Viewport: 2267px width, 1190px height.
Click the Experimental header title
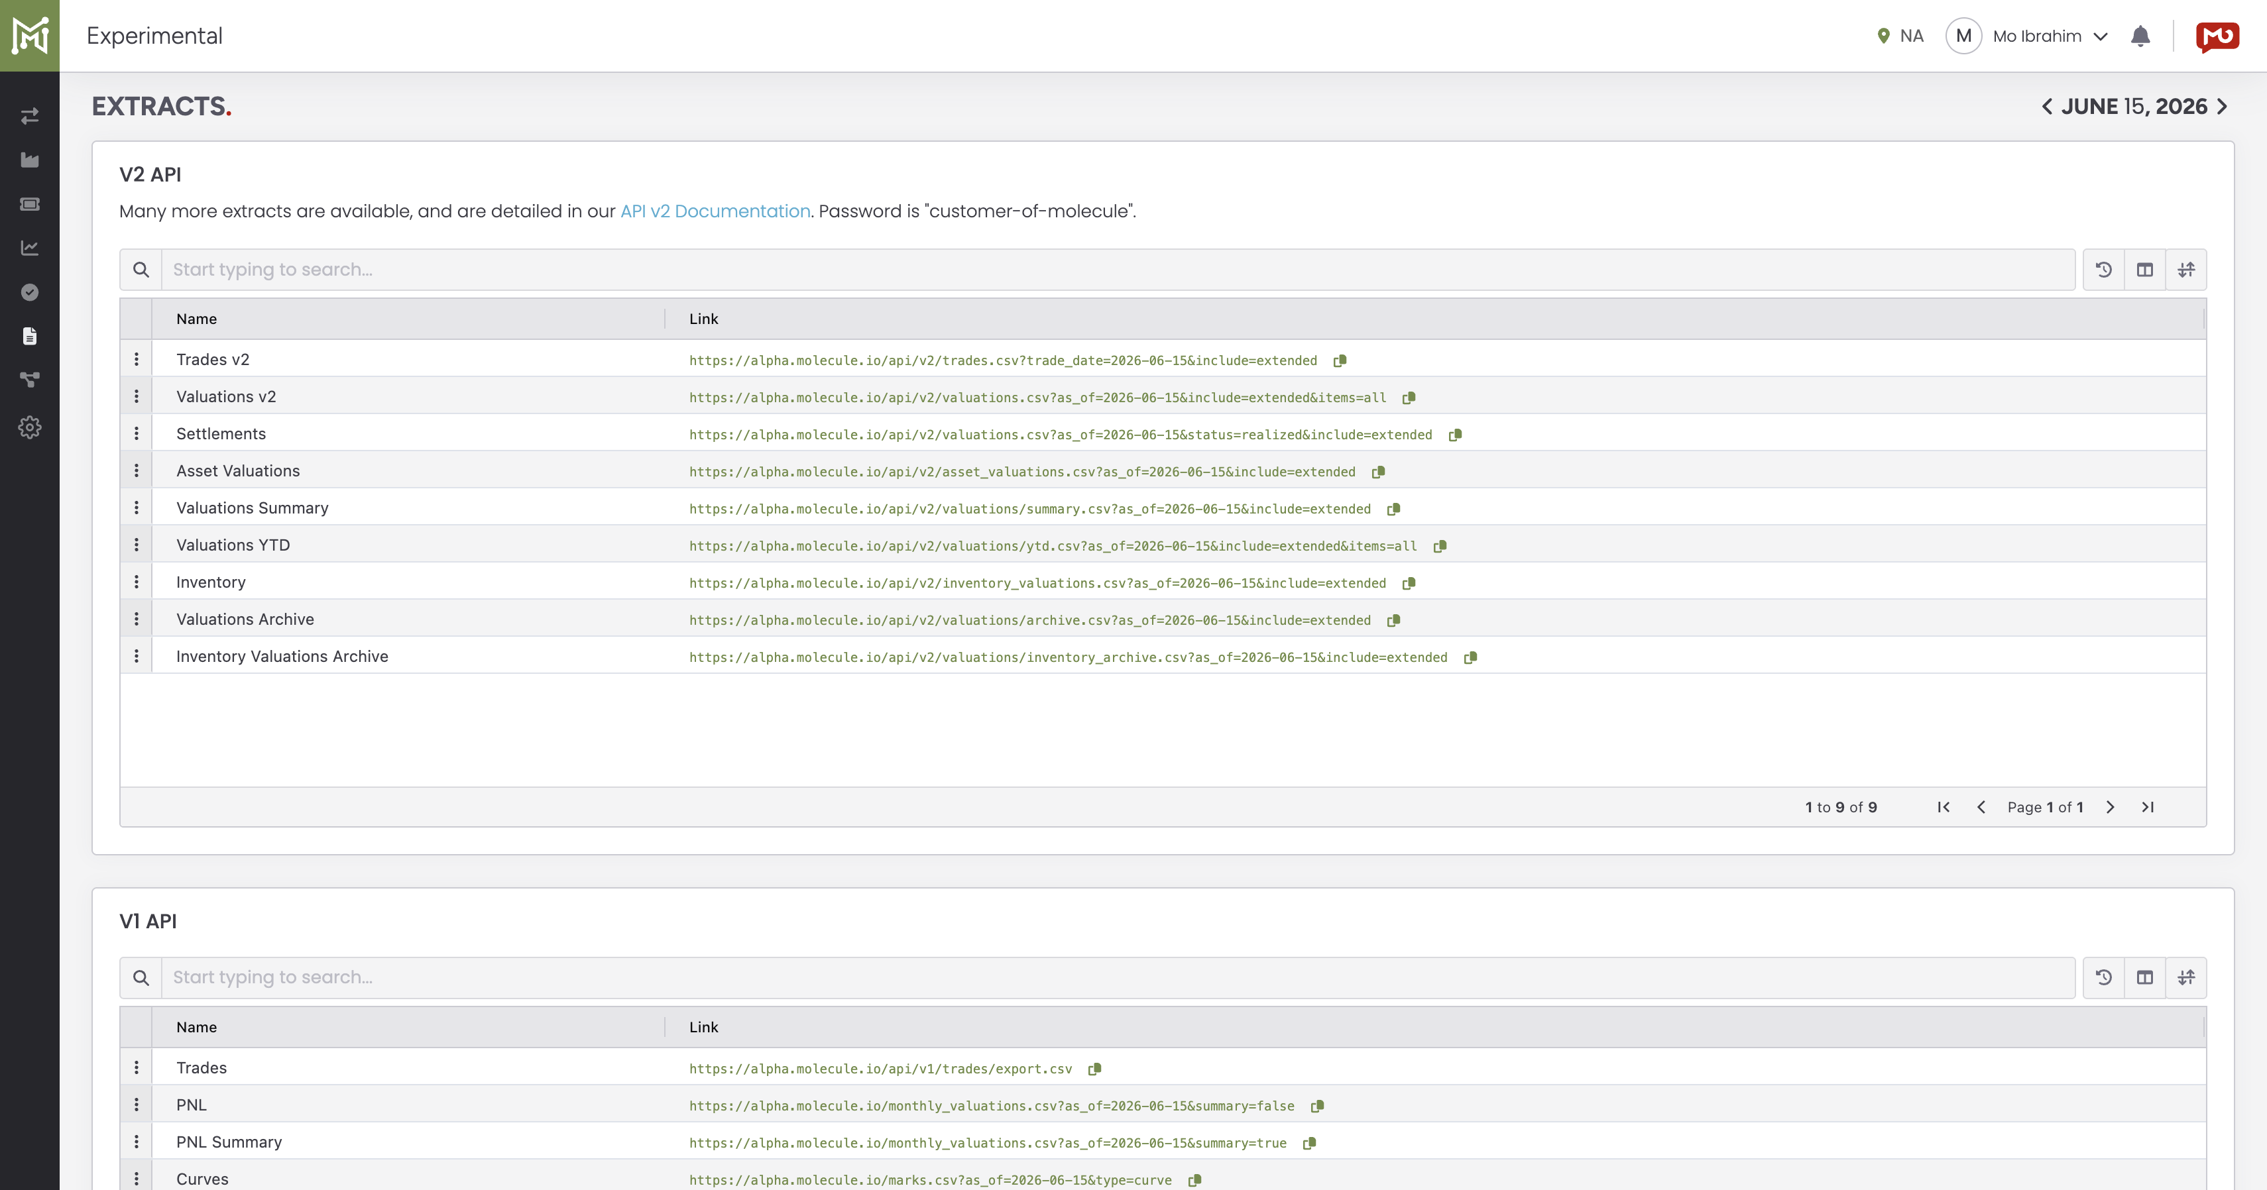(x=154, y=36)
